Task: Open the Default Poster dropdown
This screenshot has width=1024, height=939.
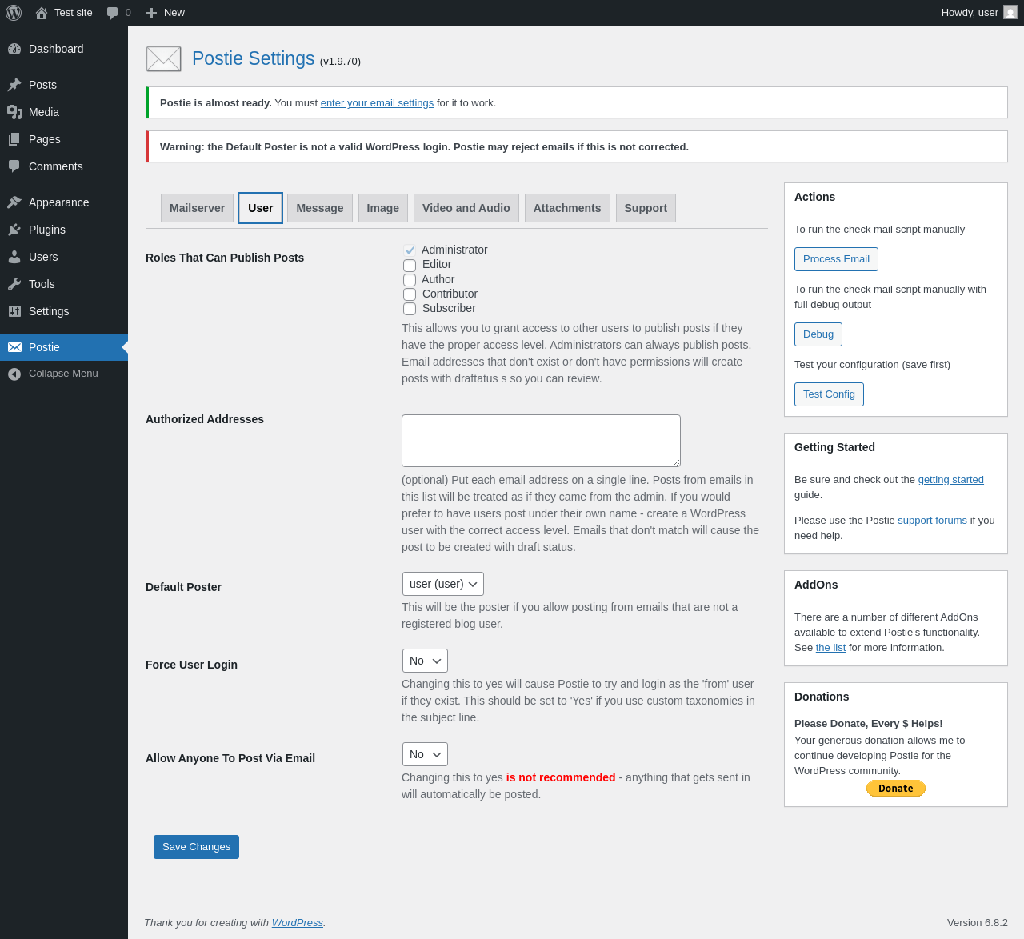Action: (443, 584)
